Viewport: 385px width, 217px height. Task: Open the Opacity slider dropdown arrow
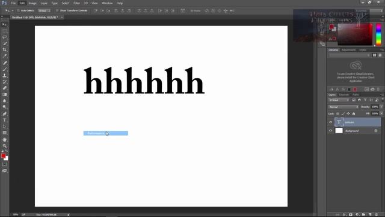[x=381, y=107]
